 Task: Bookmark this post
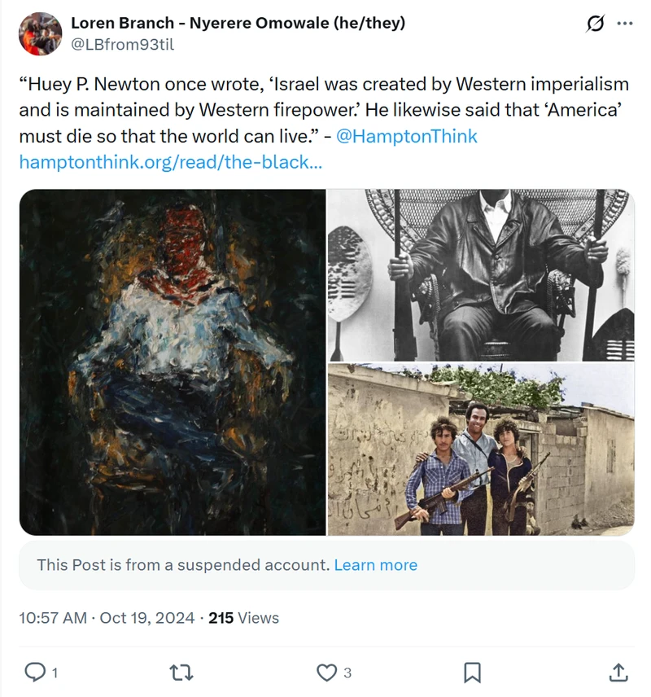click(x=472, y=673)
